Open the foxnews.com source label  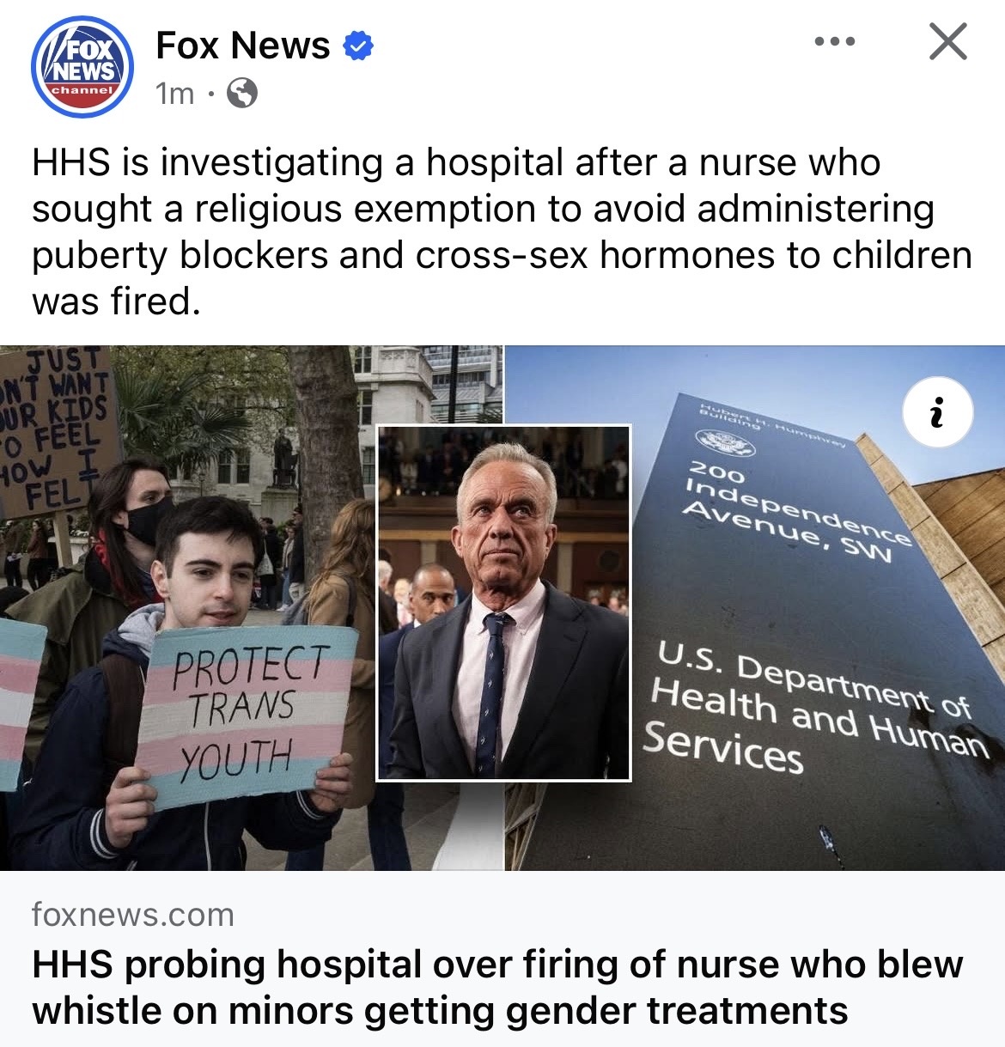[133, 915]
